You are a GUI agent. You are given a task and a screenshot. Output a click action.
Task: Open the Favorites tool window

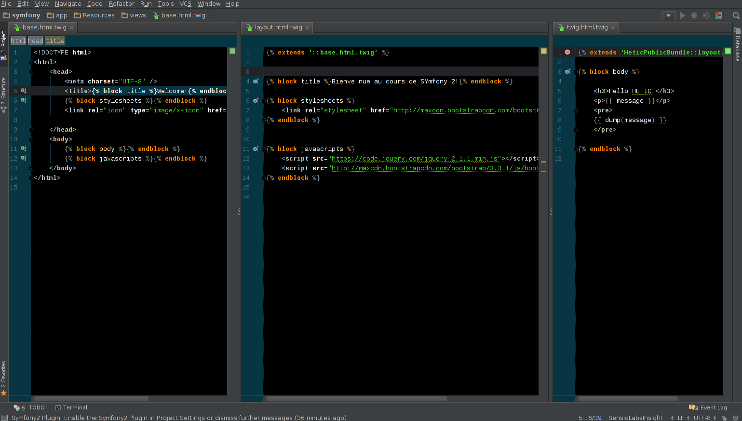(x=4, y=378)
